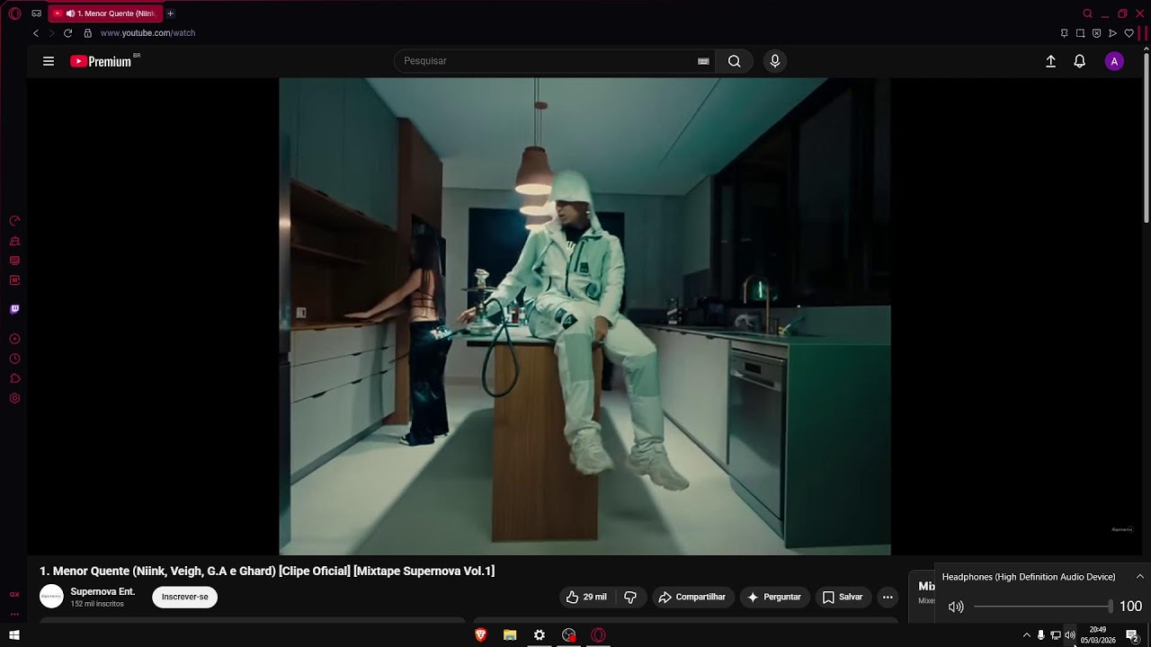Click the site security lock icon
Viewport: 1151px width, 647px height.
tap(87, 33)
